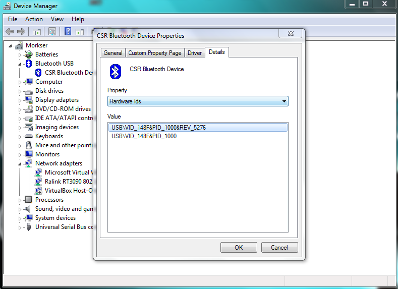Click the OK button
This screenshot has height=289, width=398.
click(239, 247)
